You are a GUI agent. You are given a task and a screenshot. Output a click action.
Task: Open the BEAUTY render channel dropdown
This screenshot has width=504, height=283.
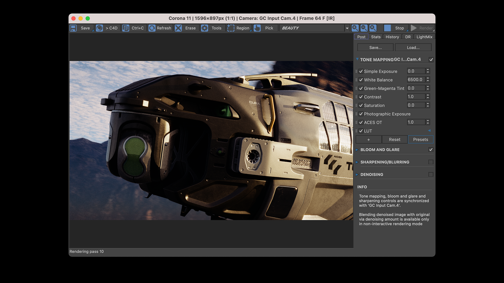347,28
